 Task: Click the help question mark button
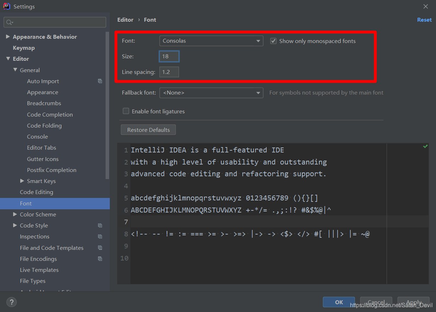pyautogui.click(x=11, y=302)
